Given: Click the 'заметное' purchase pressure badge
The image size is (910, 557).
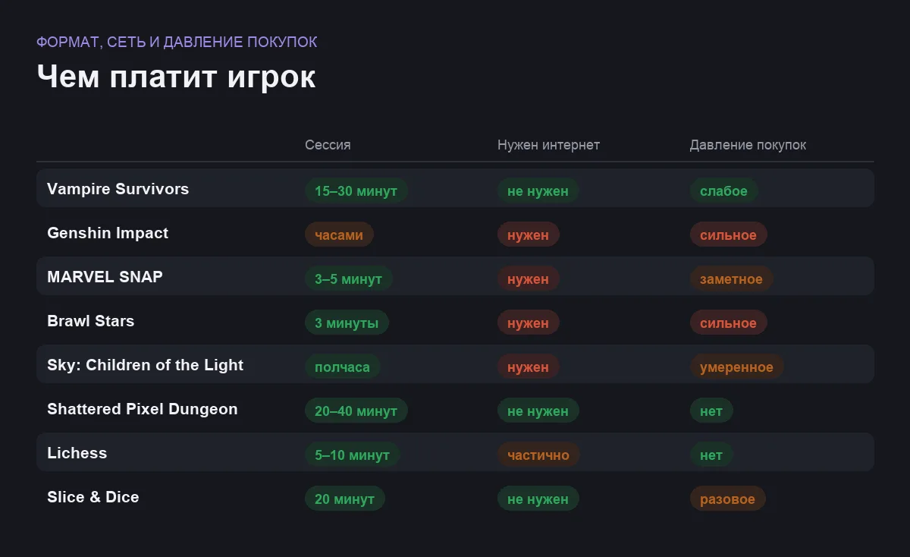Looking at the screenshot, I should pyautogui.click(x=732, y=278).
